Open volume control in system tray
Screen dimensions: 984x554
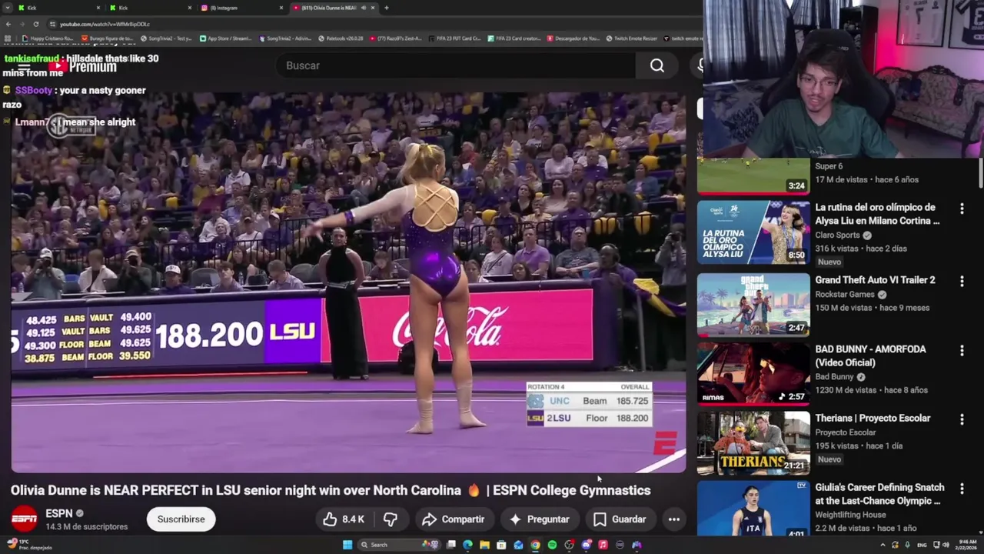coord(946,545)
